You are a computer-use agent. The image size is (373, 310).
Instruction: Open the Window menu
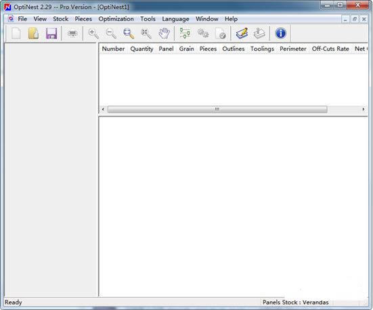pyautogui.click(x=207, y=19)
